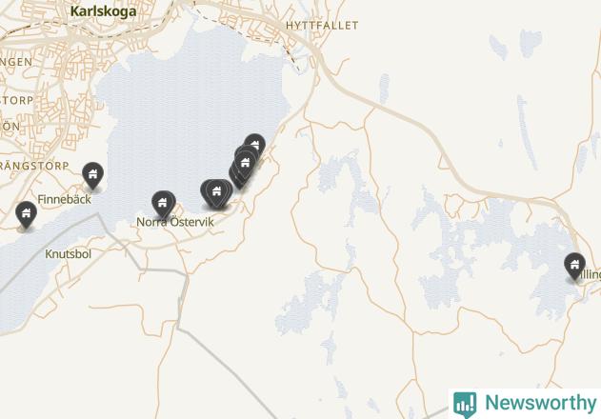Select the Finnebäck place name
This screenshot has height=419, width=601.
[65, 199]
